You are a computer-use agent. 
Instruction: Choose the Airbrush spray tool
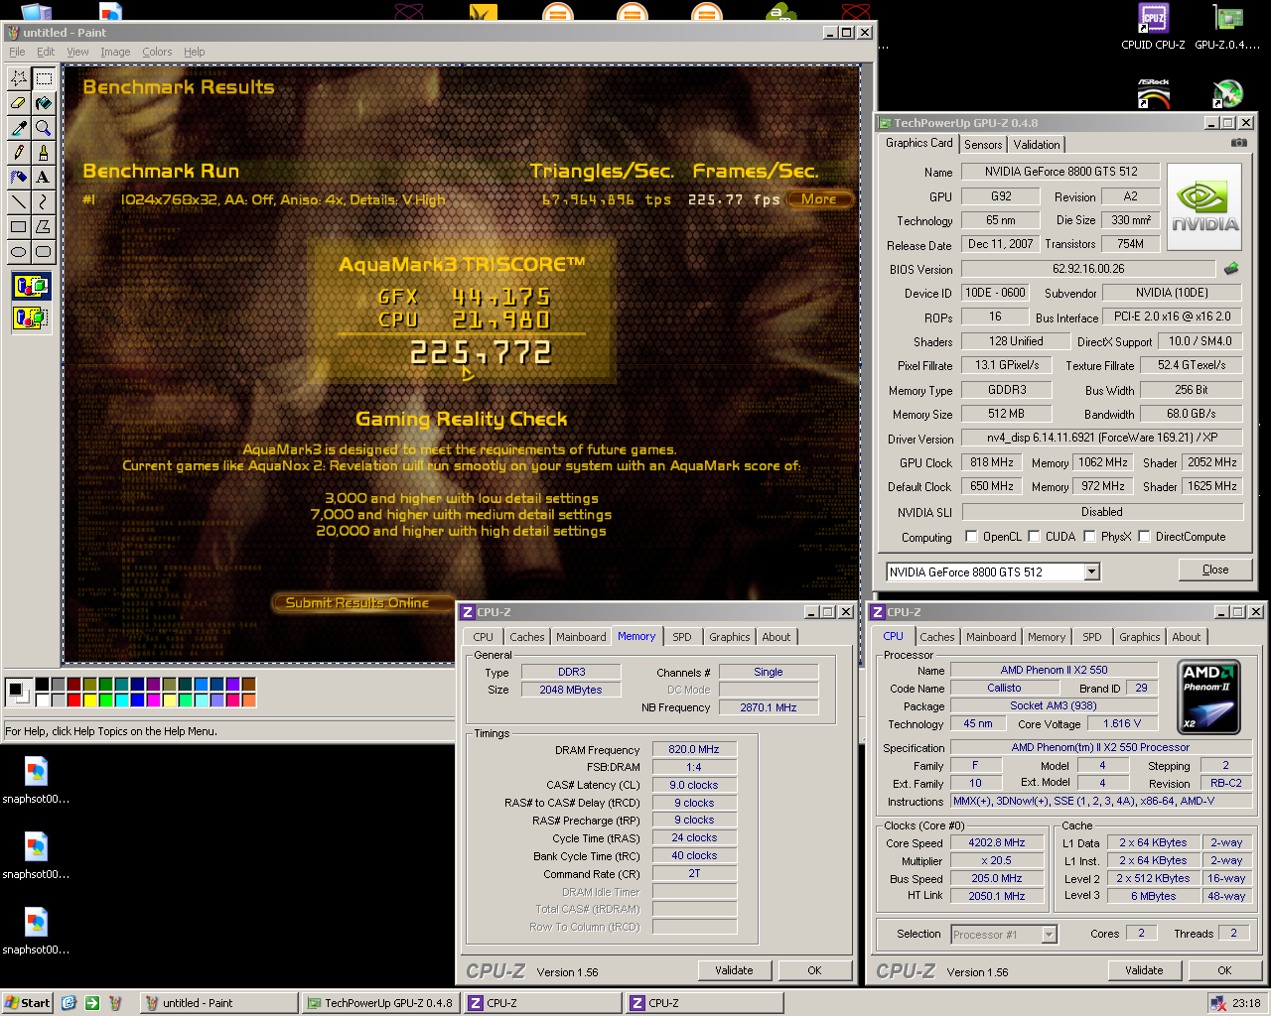click(x=19, y=178)
